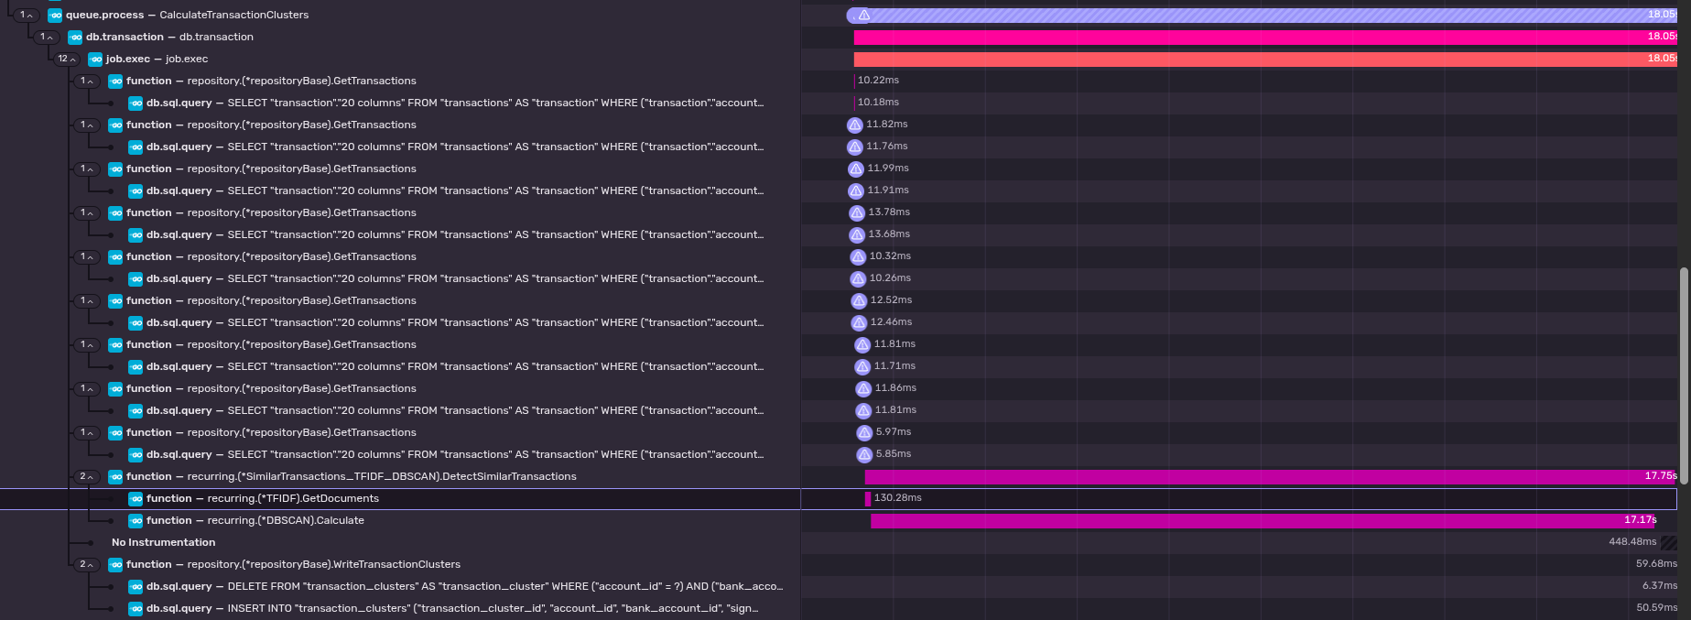The width and height of the screenshot is (1691, 620).
Task: Collapse the GetTransactions span lasting 10.22ms
Action: coord(87,81)
